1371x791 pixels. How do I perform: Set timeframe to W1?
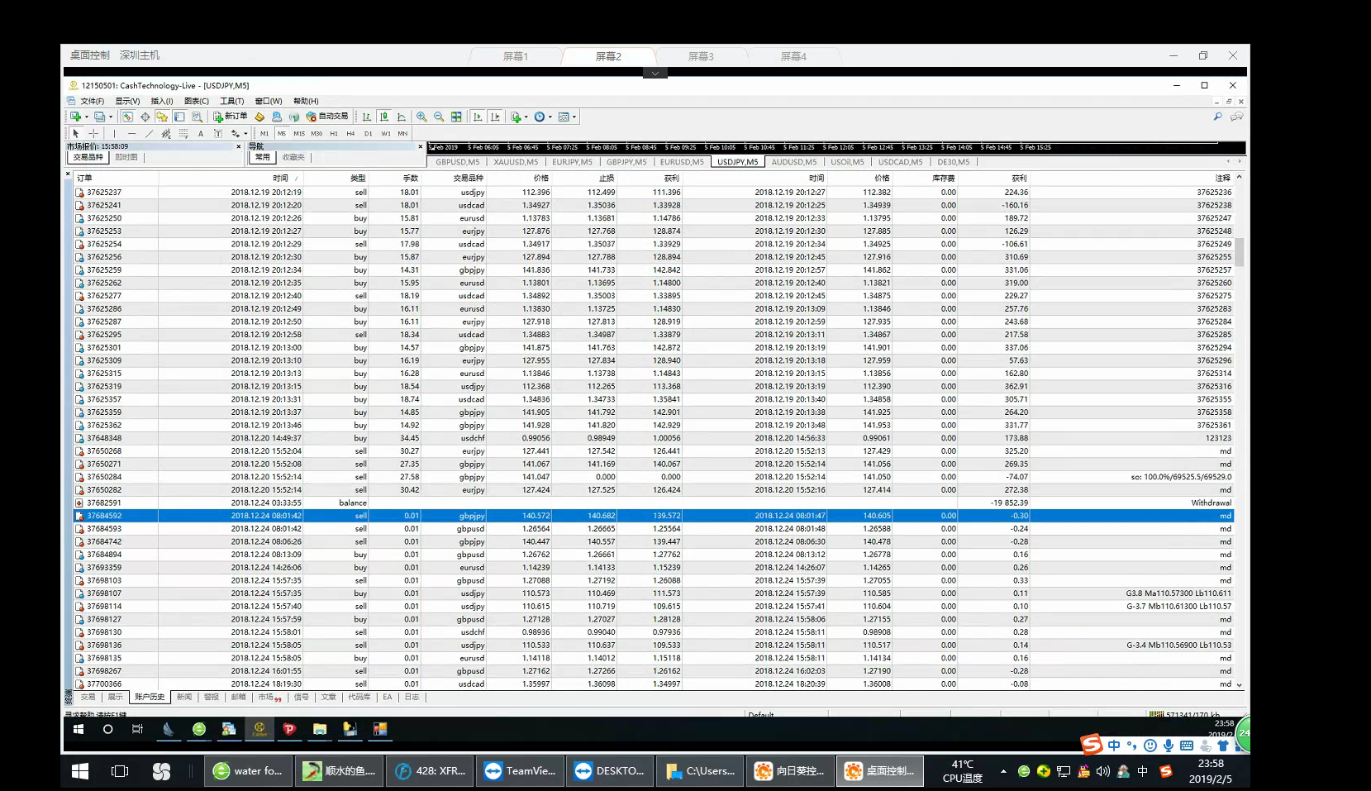coord(386,133)
